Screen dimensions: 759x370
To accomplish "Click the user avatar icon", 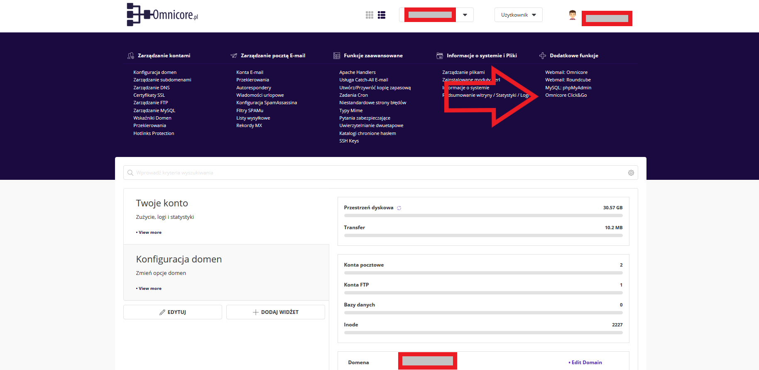I will coord(573,15).
